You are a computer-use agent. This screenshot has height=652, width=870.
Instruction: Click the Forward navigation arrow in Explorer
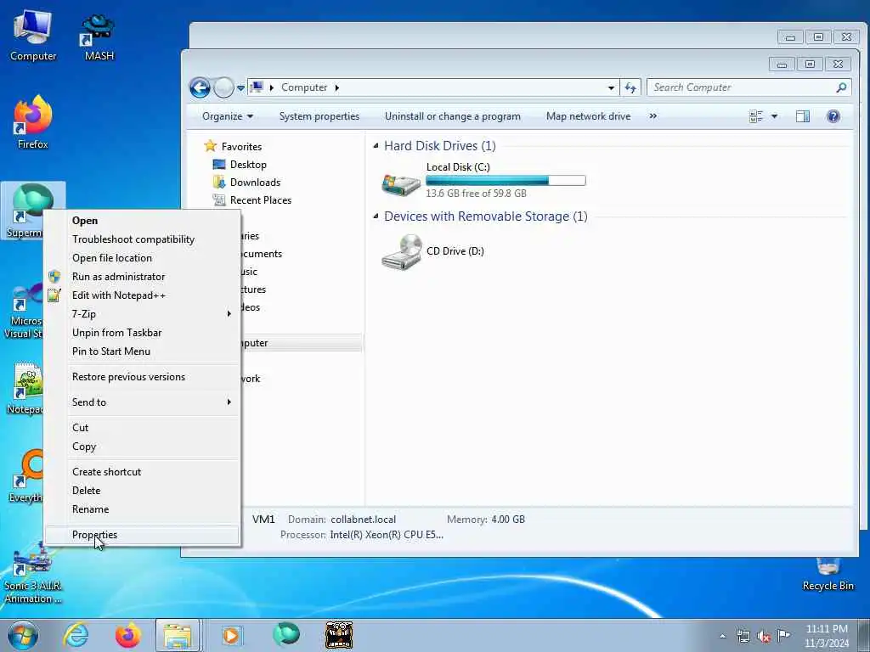223,87
